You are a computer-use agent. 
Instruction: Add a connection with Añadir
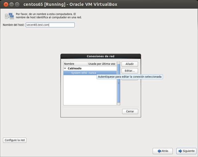130,64
